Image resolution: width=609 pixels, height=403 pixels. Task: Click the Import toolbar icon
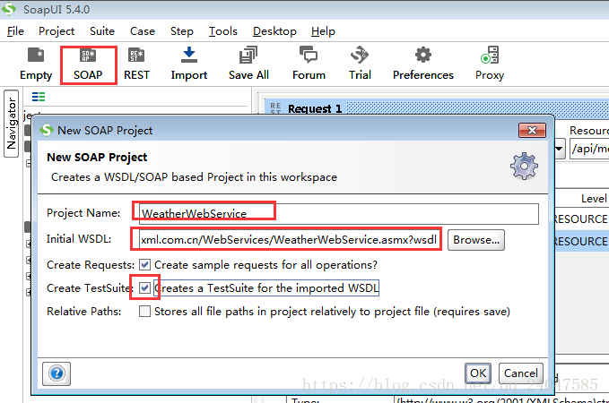[x=189, y=64]
